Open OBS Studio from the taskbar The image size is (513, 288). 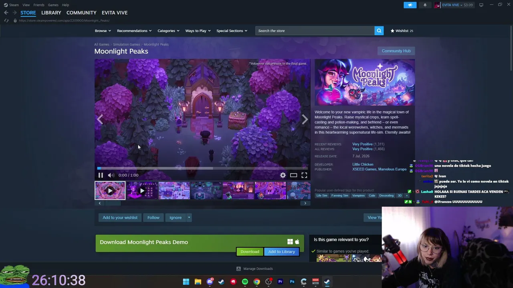pyautogui.click(x=269, y=282)
